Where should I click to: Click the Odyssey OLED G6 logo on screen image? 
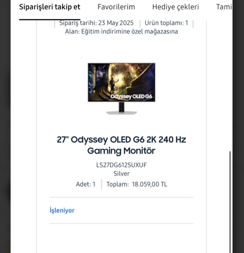coord(131,96)
